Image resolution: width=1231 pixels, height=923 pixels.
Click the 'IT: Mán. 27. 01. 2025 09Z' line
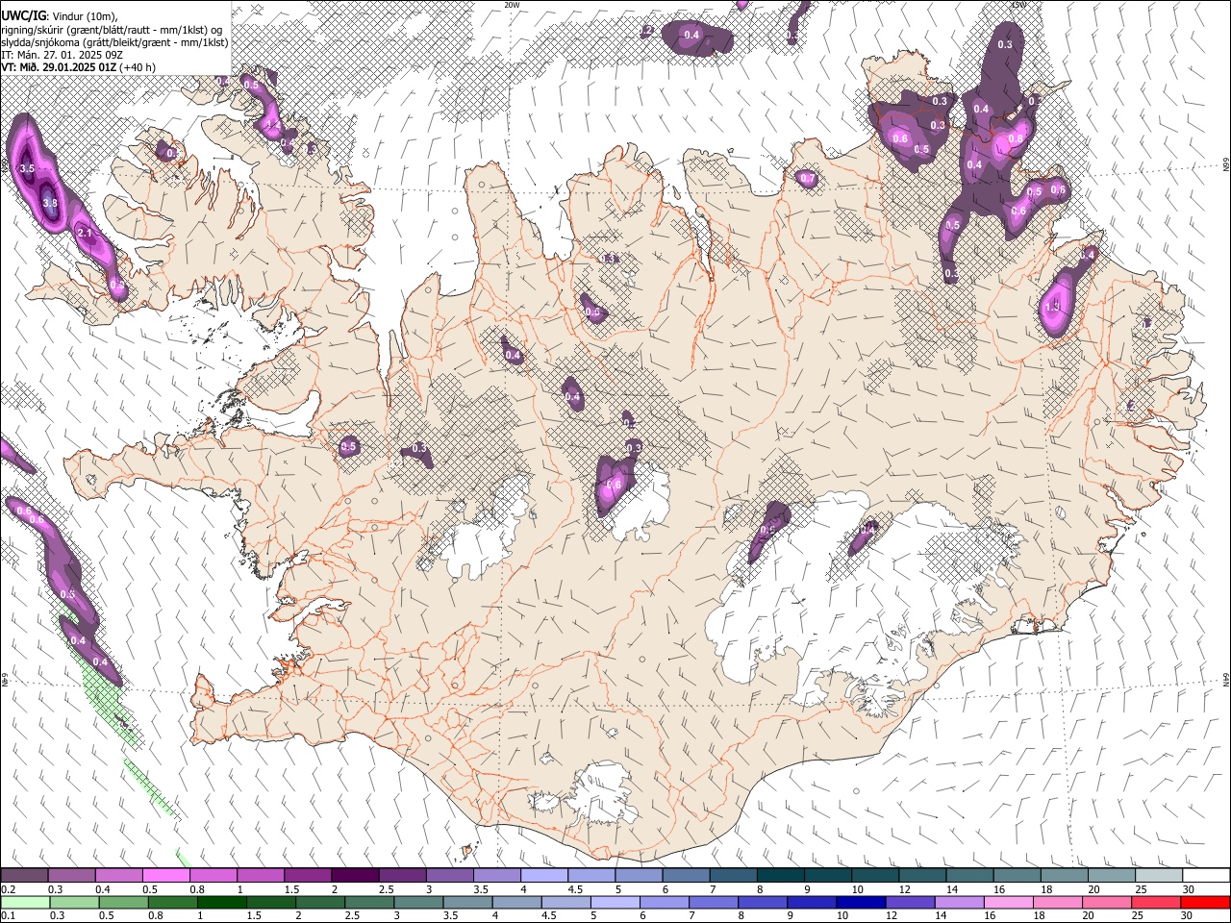click(x=62, y=55)
